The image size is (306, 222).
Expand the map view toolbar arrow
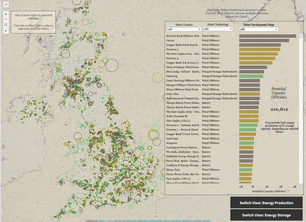coord(6,31)
